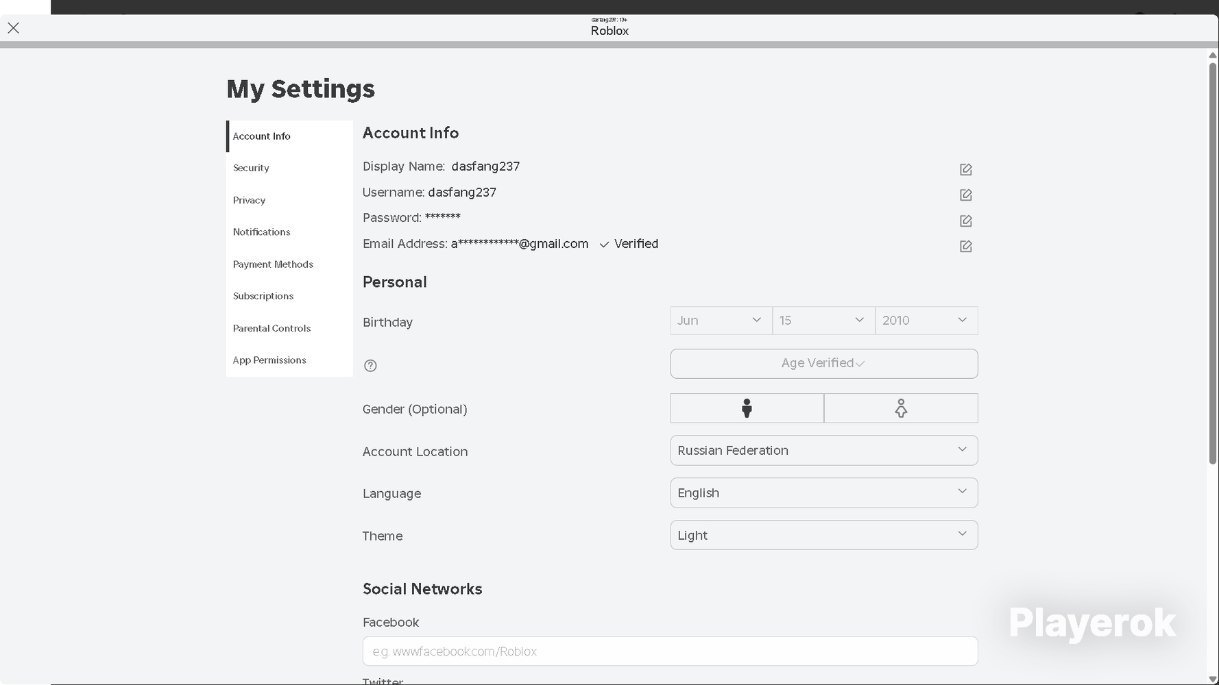Screen dimensions: 1219x685
Task: Expand the Language dropdown set to English
Action: [x=824, y=493]
